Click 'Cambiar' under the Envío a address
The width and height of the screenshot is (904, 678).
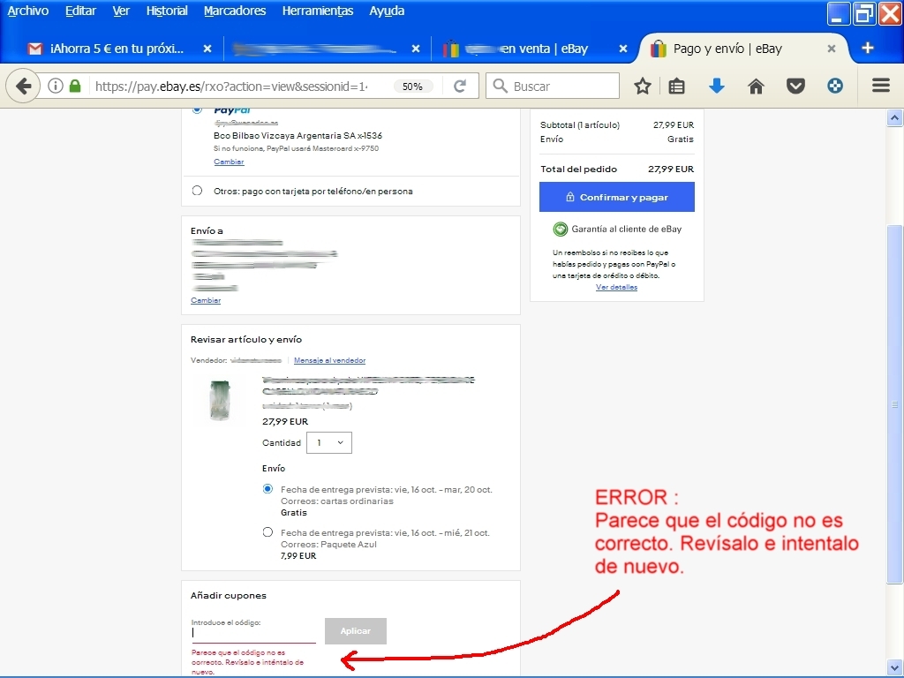pyautogui.click(x=206, y=300)
